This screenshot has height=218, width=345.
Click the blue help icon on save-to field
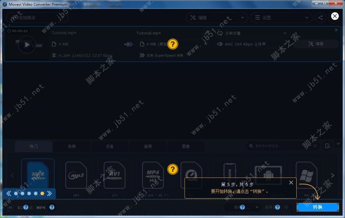tap(242, 207)
